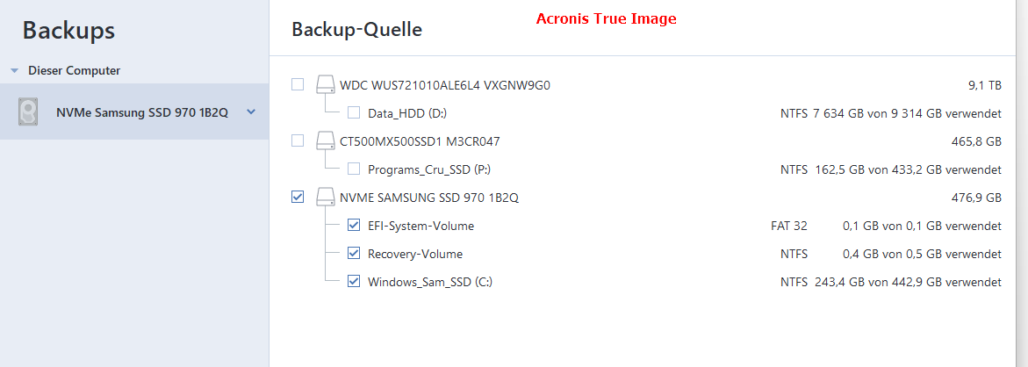Select the NVMe Samsung SSD 970 1B2Q backup entry

pos(134,112)
